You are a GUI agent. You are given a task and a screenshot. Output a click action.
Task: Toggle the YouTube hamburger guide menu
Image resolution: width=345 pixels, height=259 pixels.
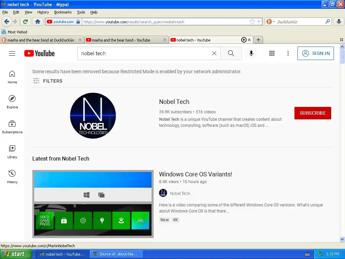12,53
